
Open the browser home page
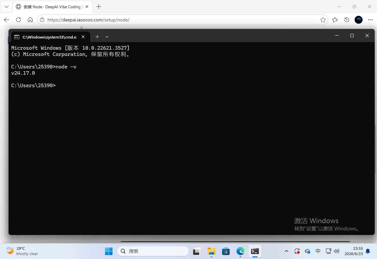click(30, 20)
